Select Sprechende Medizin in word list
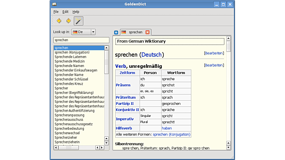Screen dimensions: 285x160 click(69, 61)
